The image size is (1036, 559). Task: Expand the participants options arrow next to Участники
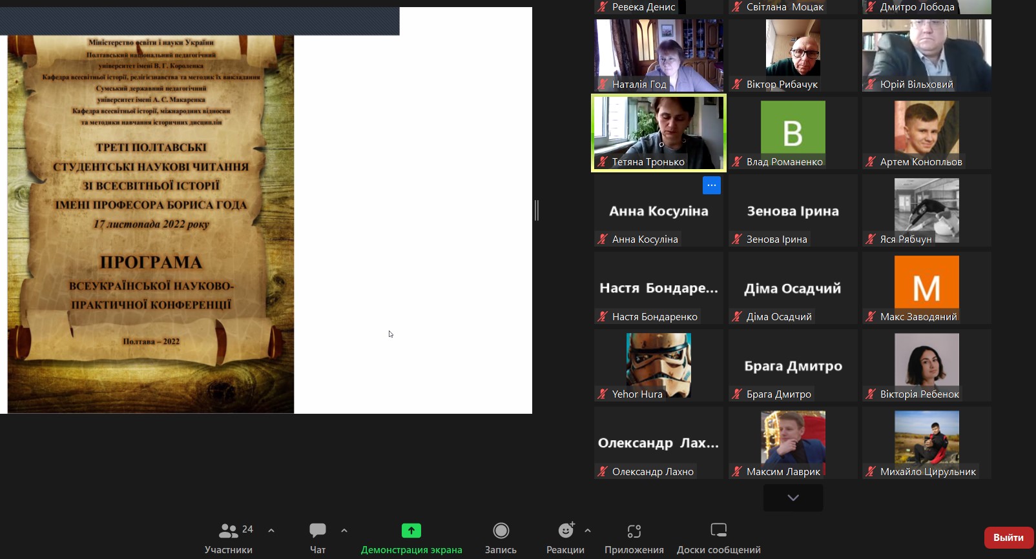pyautogui.click(x=271, y=531)
